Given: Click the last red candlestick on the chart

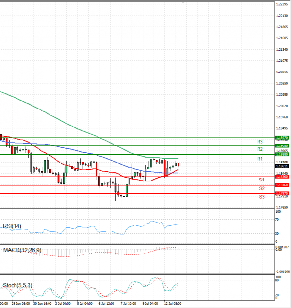Looking at the screenshot, I should (178, 164).
